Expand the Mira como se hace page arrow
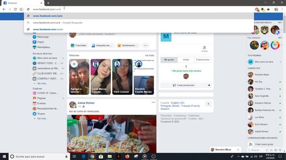The image size is (286, 160). [x=281, y=62]
